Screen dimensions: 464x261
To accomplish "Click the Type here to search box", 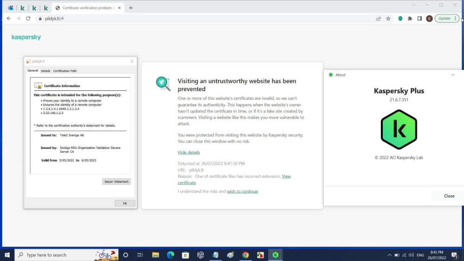I will [66, 255].
